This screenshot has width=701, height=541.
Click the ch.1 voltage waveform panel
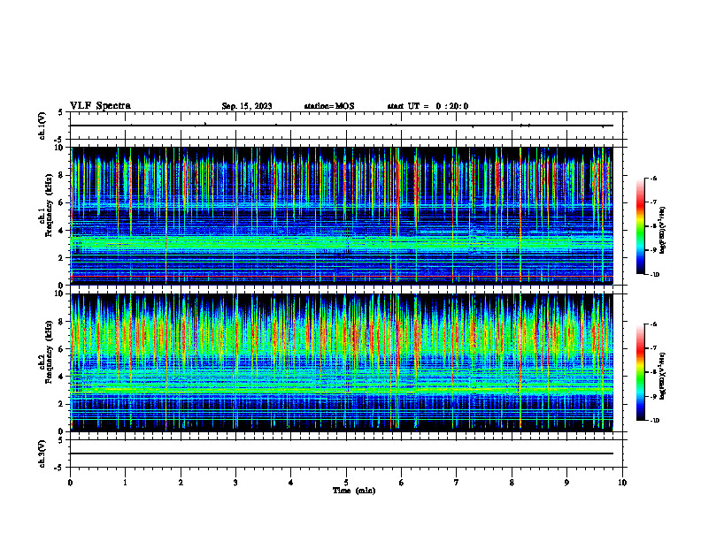point(346,126)
